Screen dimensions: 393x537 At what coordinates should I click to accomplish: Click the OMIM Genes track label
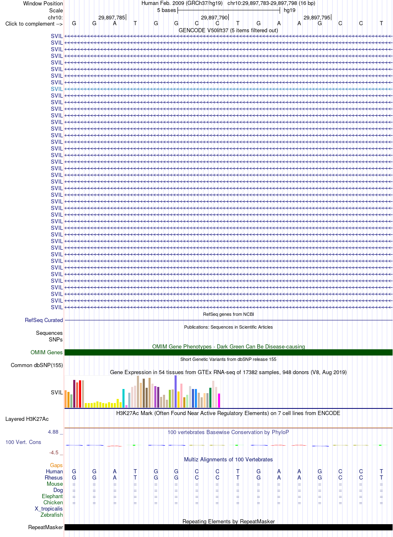pos(47,352)
